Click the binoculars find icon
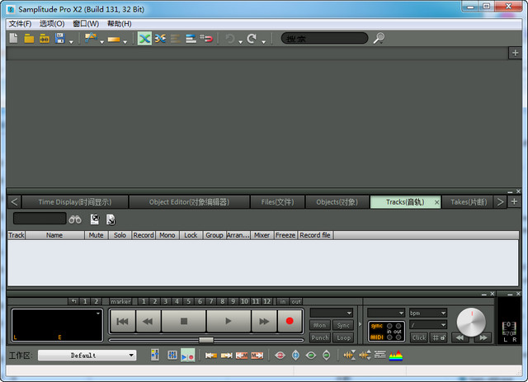This screenshot has height=382, width=528. tap(75, 219)
